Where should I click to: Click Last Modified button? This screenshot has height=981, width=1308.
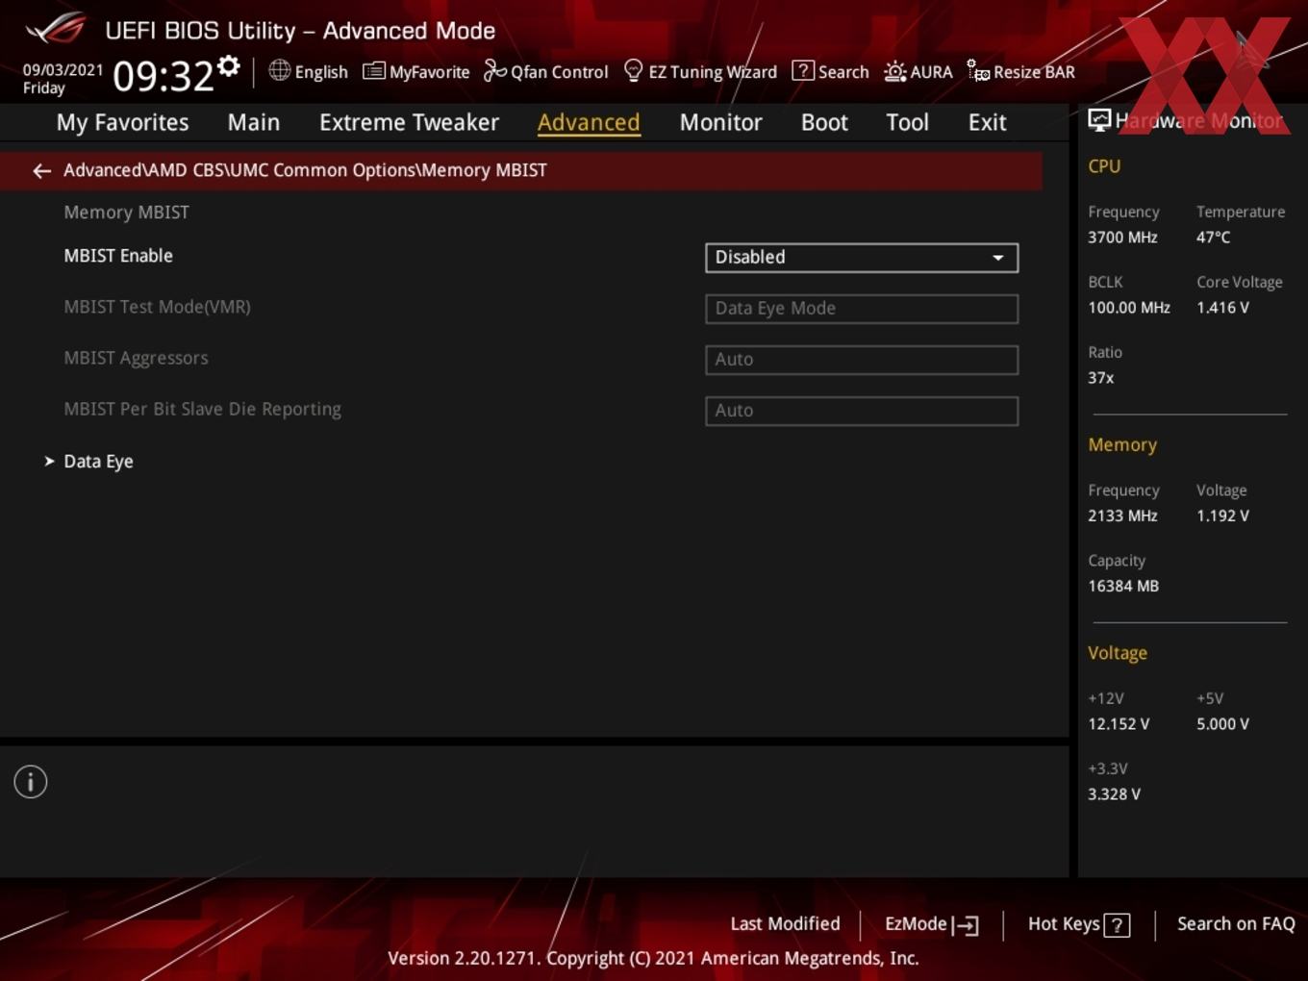click(x=785, y=924)
